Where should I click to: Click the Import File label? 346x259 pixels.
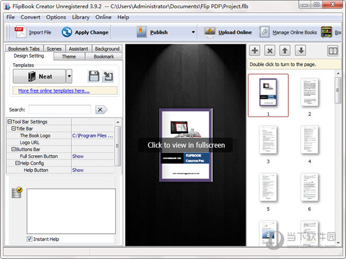(40, 32)
